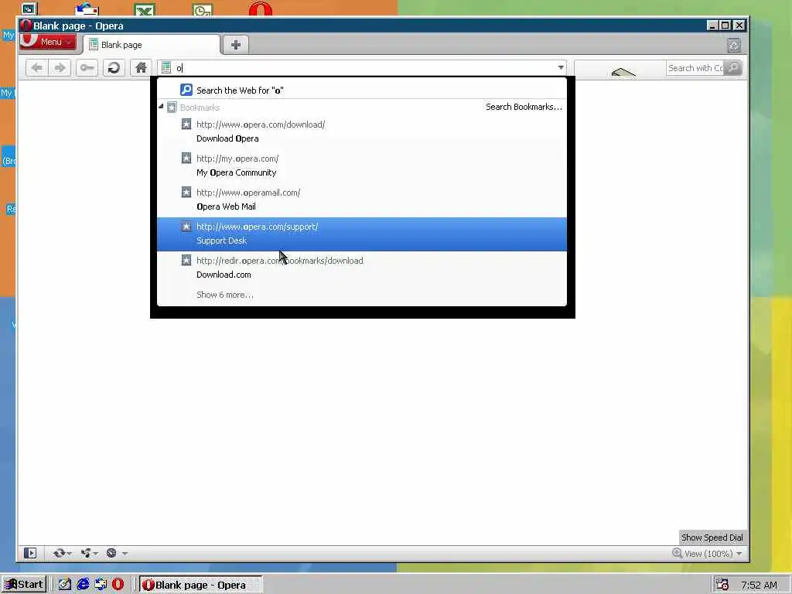This screenshot has width=792, height=594.
Task: Open the Windows Start button
Action: [24, 585]
